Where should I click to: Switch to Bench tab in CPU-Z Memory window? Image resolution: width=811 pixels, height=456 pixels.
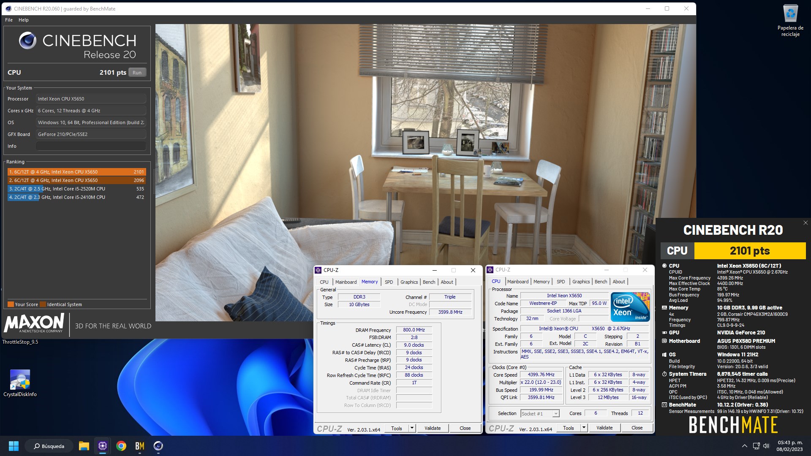[x=429, y=282]
